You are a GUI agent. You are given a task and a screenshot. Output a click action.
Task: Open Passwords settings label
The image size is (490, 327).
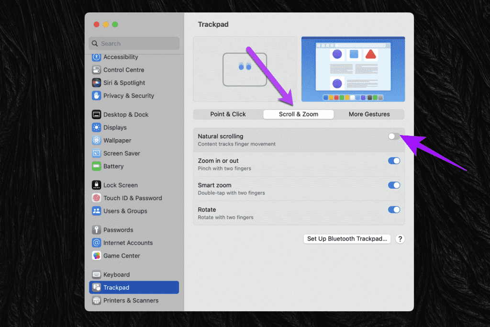tap(118, 230)
